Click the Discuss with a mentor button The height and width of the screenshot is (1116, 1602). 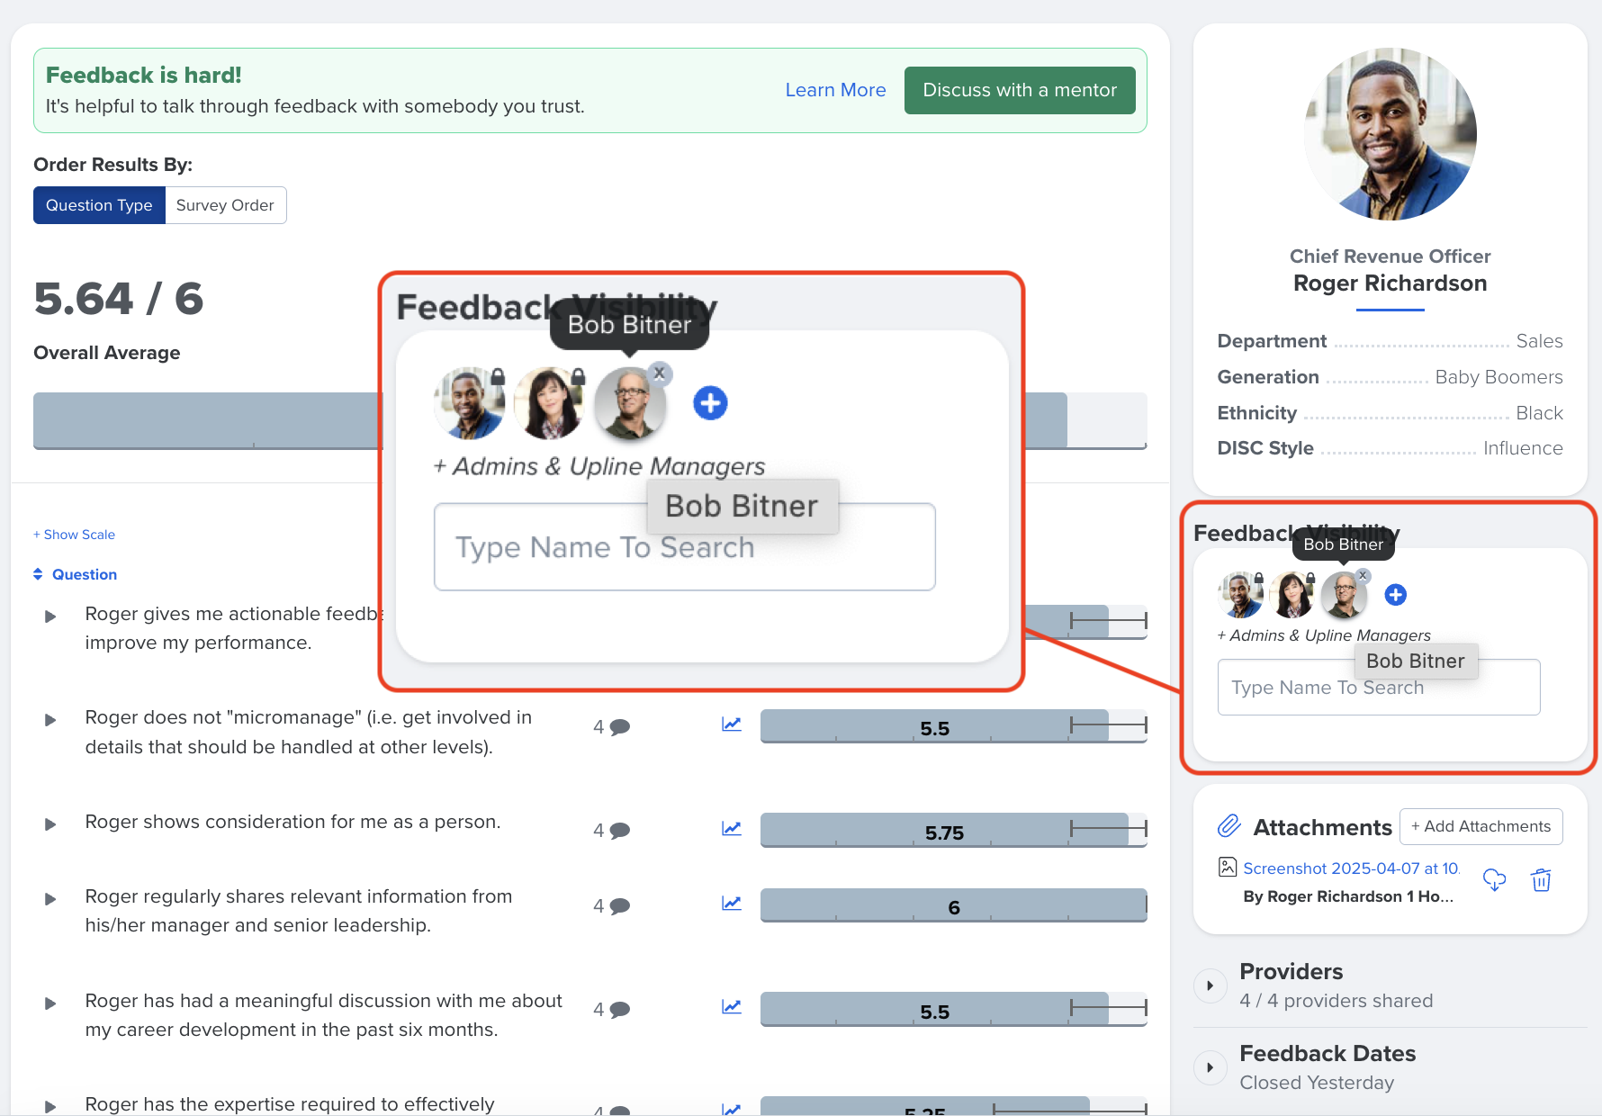[1020, 90]
